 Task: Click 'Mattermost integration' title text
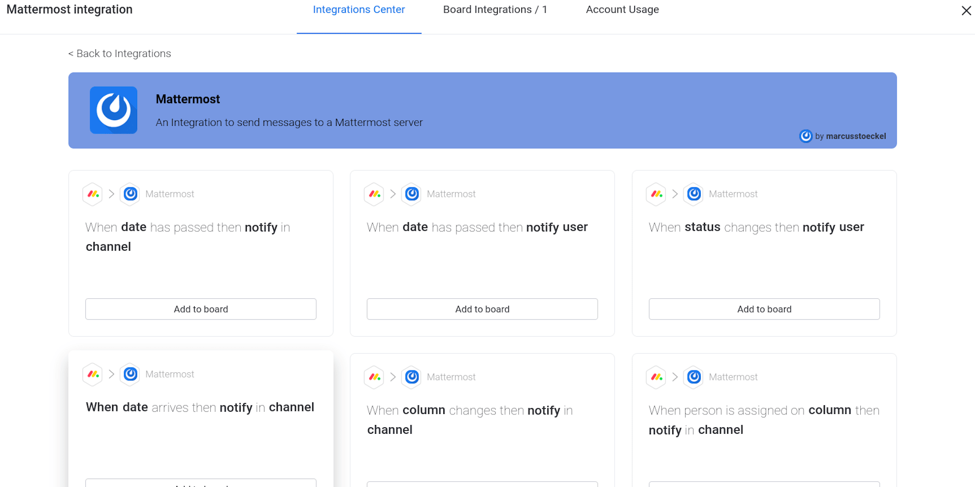coord(70,10)
